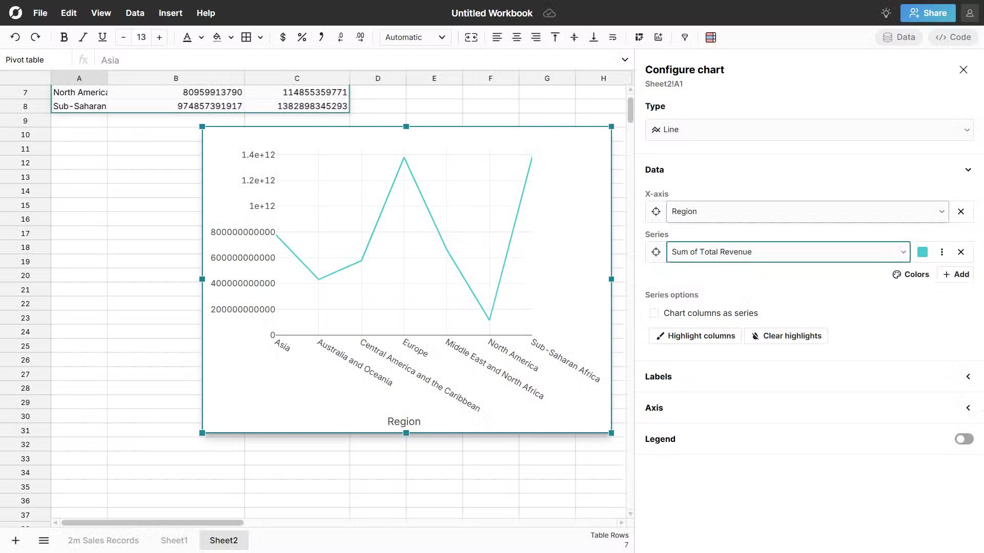
Task: Toggle the Legend switch on
Action: [964, 439]
